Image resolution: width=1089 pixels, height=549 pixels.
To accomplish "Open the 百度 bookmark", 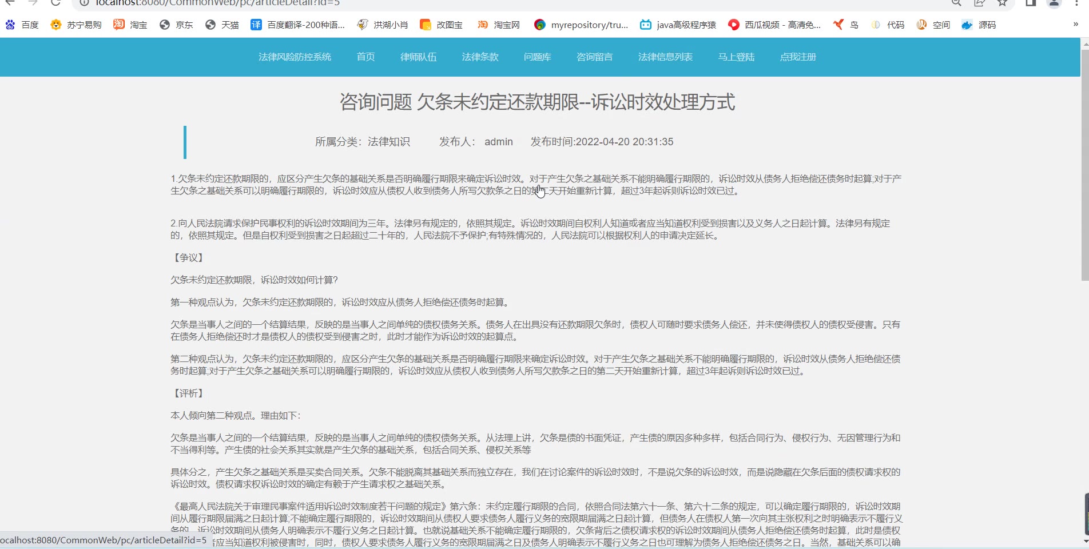I will tap(22, 25).
